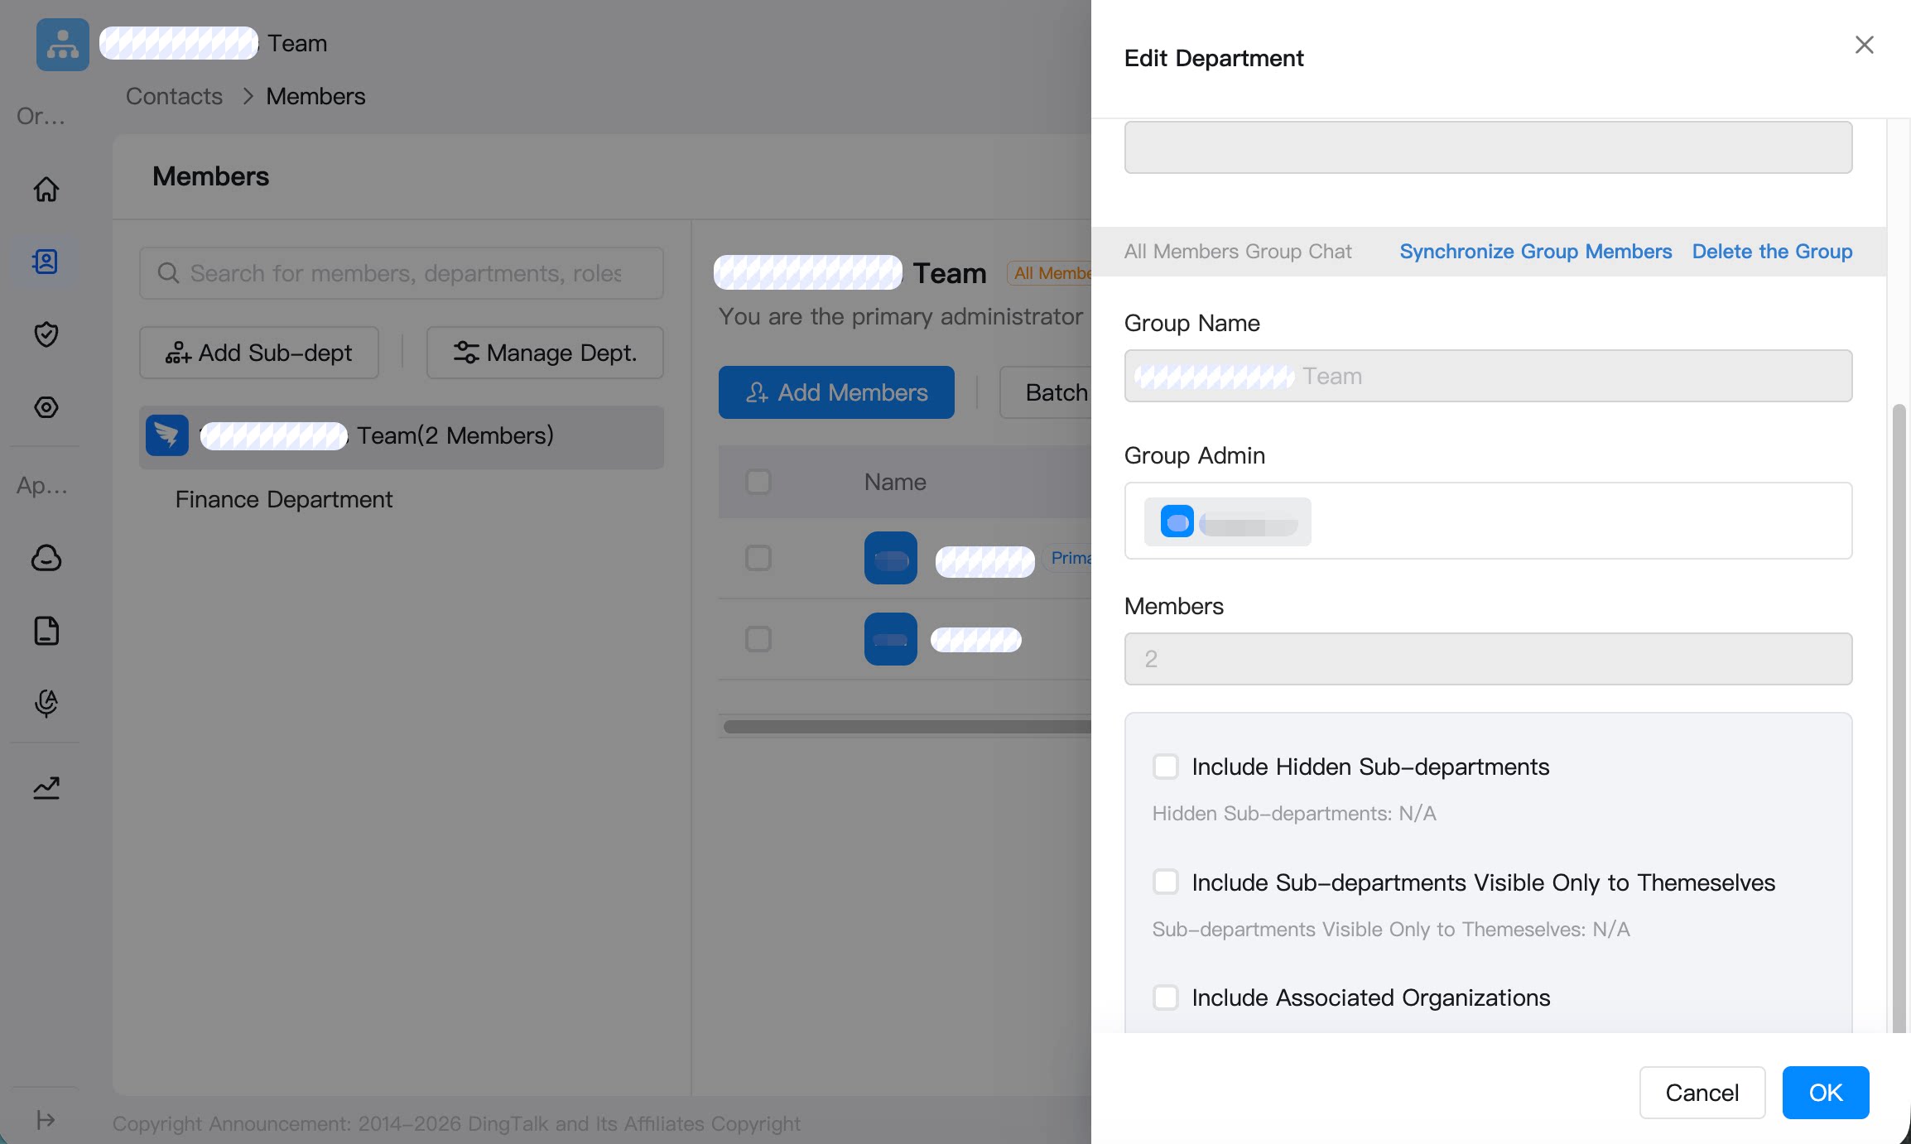
Task: Open the analytics chart icon
Action: [46, 787]
